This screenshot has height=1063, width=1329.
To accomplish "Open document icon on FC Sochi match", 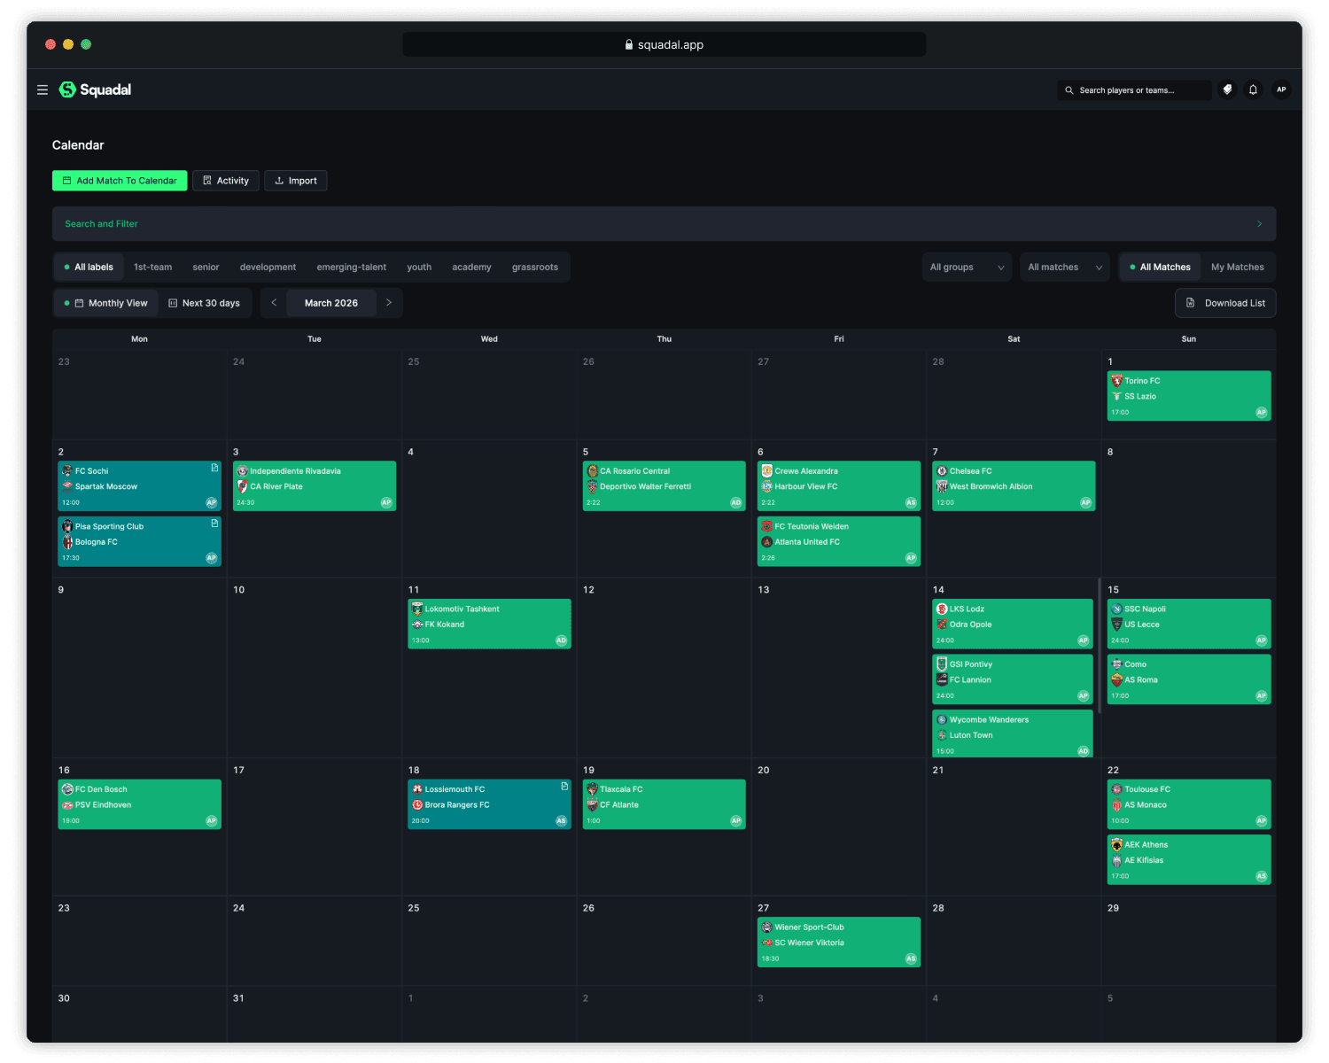I will tap(214, 468).
